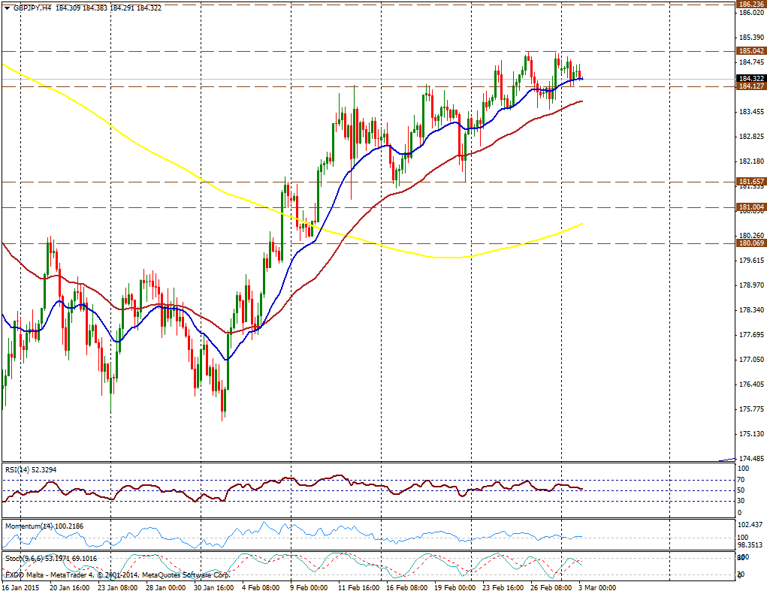Select the 180.069 price level label
767x594 pixels.
(x=751, y=243)
